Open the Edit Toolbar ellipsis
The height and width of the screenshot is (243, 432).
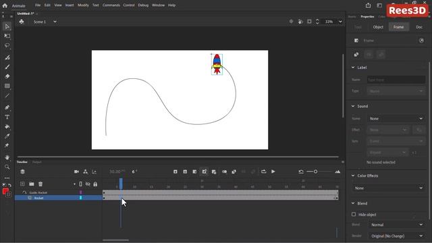click(7, 178)
